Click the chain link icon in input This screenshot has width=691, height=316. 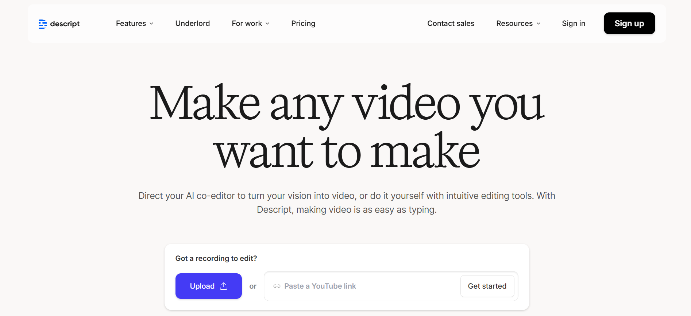pos(277,286)
